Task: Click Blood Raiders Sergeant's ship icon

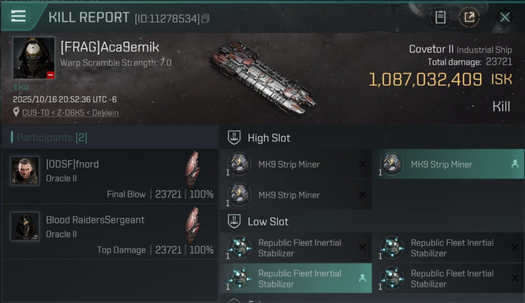Action: 193,225
